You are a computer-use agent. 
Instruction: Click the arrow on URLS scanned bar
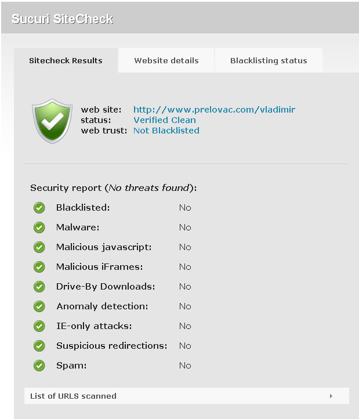tap(331, 396)
